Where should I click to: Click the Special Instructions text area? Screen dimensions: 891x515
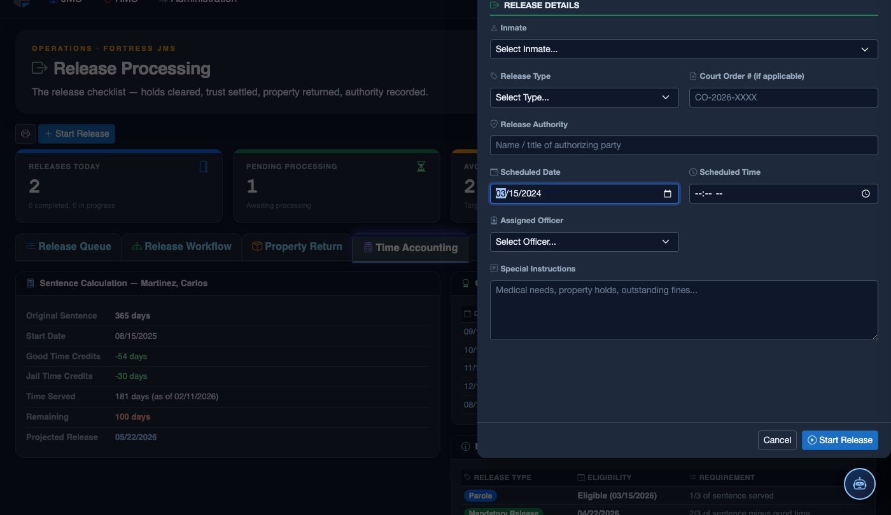pos(684,310)
